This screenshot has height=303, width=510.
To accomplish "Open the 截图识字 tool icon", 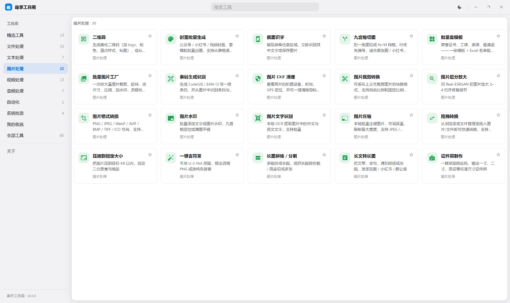I will coord(258,39).
